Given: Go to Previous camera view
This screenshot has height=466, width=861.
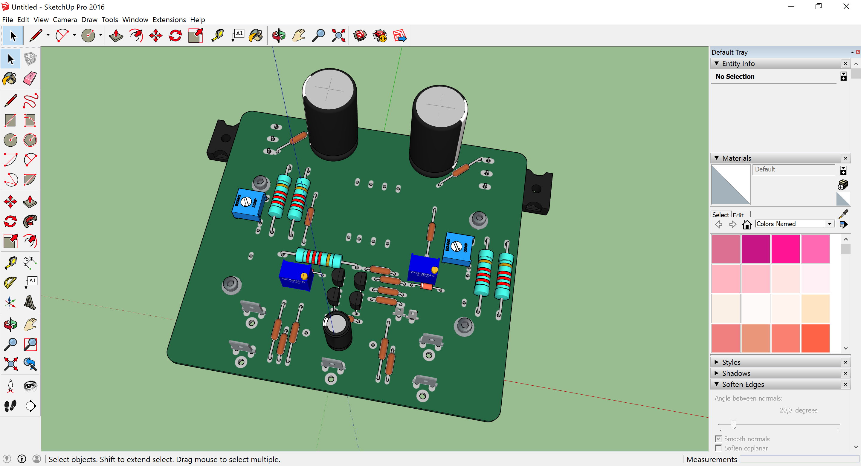Looking at the screenshot, I should pos(30,364).
